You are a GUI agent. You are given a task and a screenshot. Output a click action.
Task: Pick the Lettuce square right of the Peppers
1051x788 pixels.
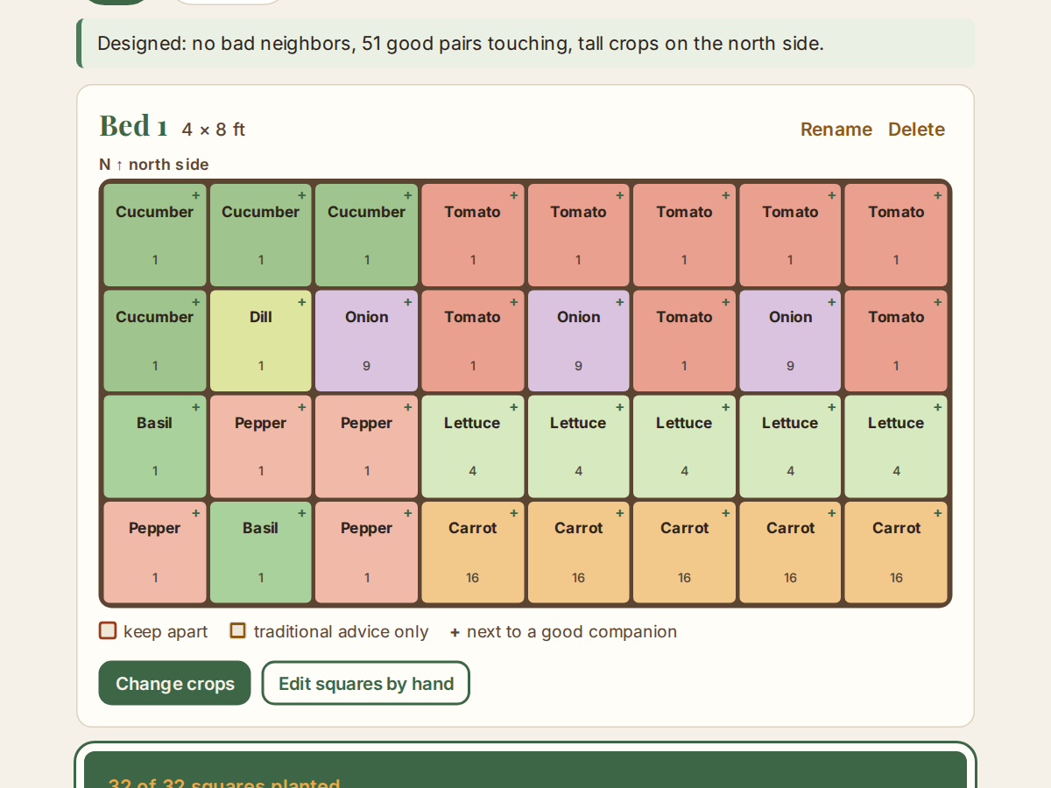(473, 447)
